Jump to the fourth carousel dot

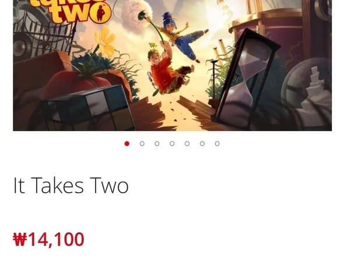[172, 144]
